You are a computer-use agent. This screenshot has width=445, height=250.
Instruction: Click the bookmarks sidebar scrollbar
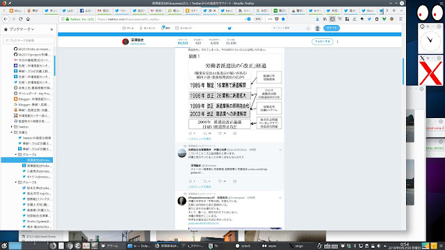tap(54, 65)
